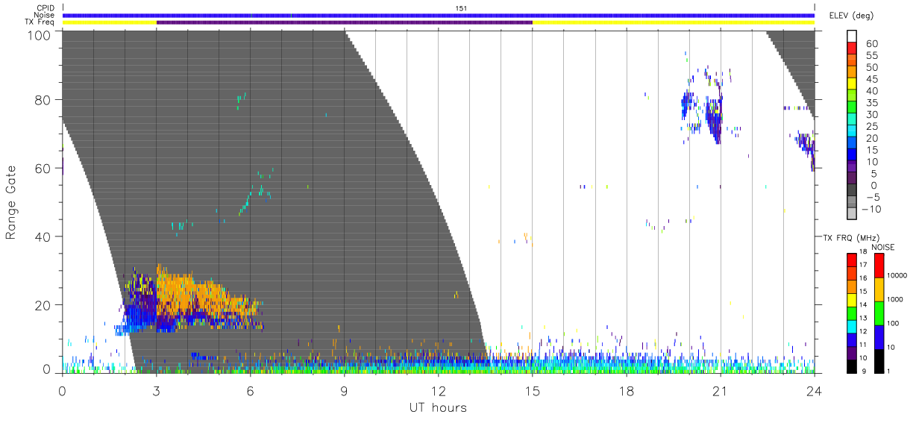916x423 pixels.
Task: Pick the black bottom segment of the TX FRQ color bar
Action: click(852, 365)
